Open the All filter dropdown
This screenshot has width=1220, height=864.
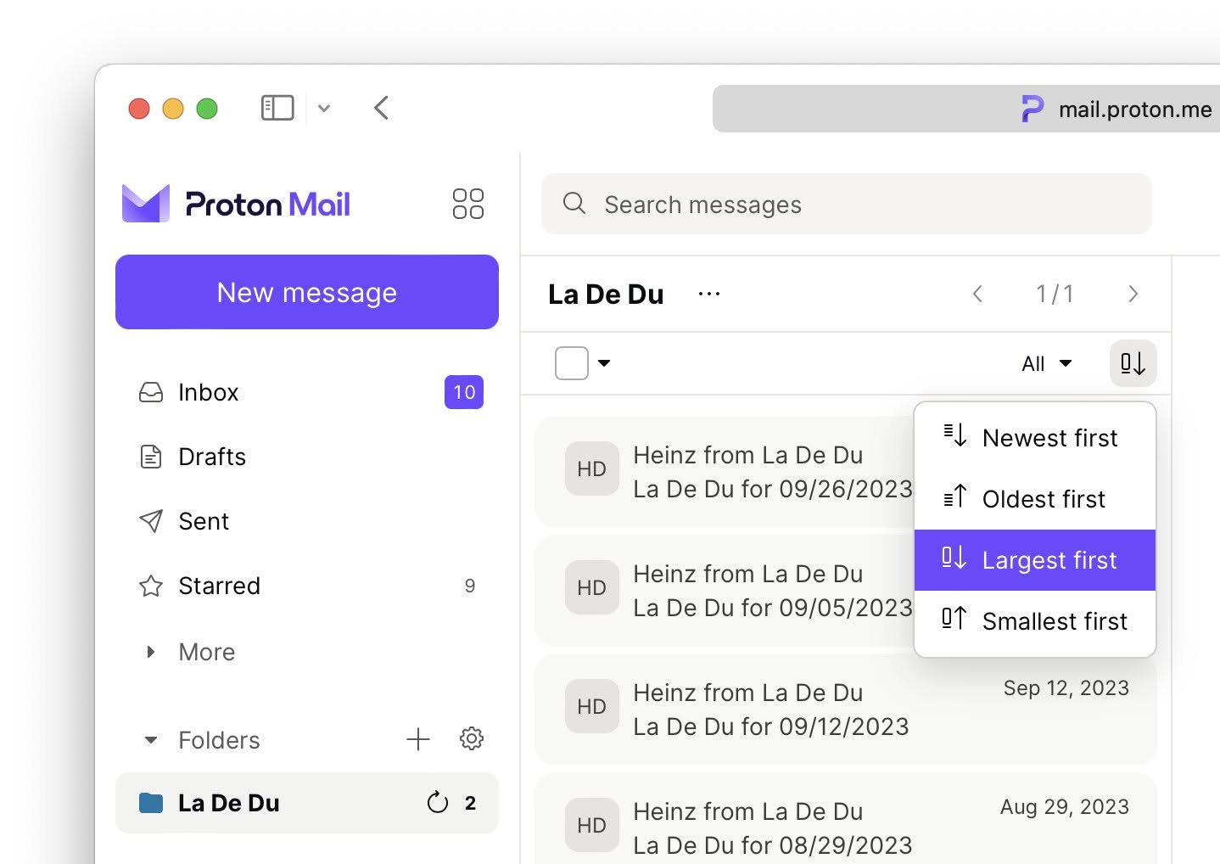coord(1047,364)
